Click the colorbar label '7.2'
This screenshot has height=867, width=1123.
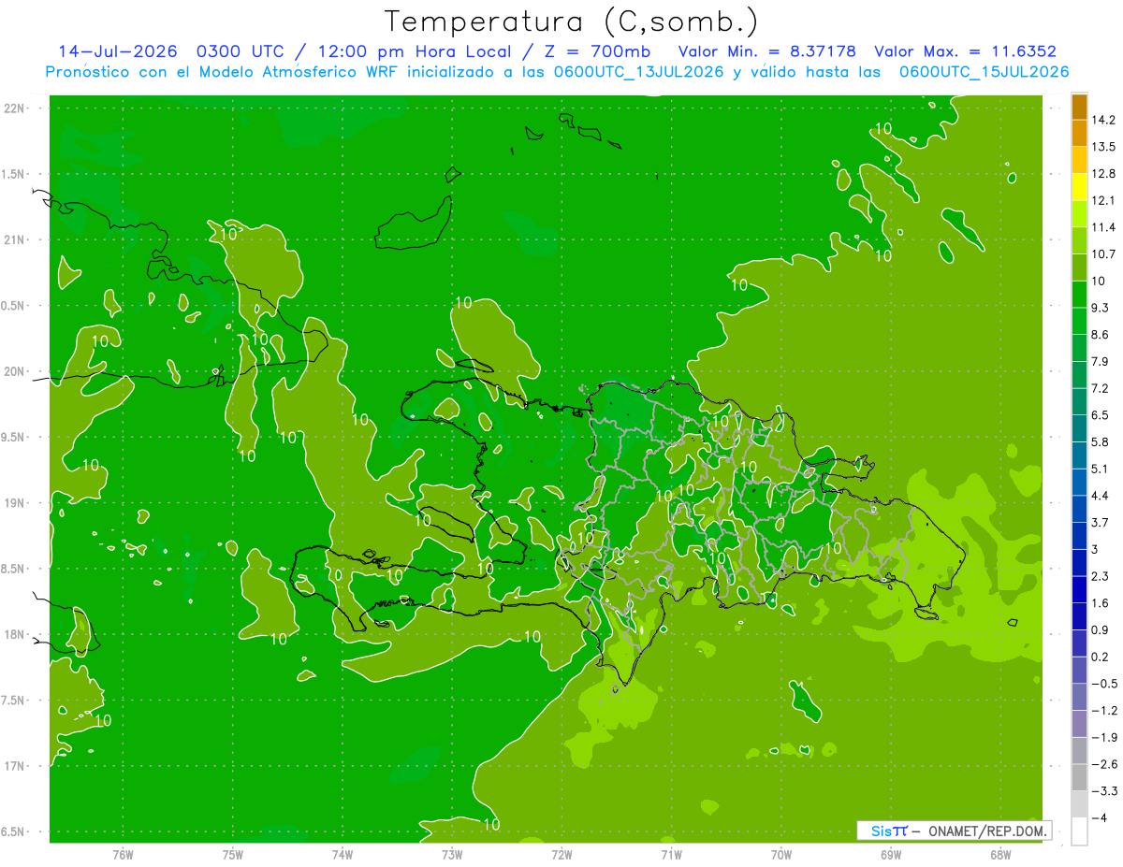click(1100, 388)
